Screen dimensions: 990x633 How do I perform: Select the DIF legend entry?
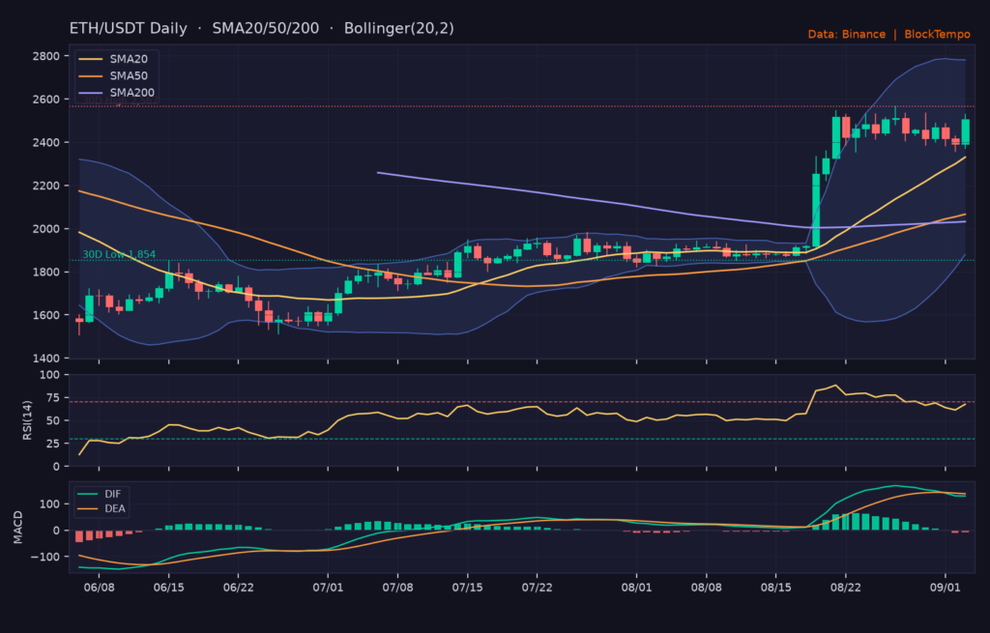coord(100,494)
